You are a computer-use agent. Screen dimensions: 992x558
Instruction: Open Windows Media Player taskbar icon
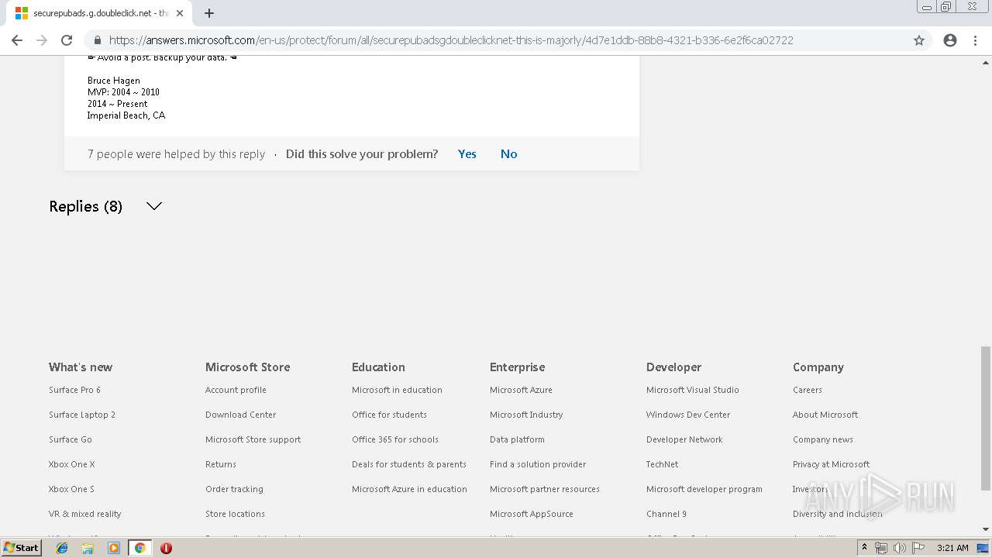coord(114,548)
